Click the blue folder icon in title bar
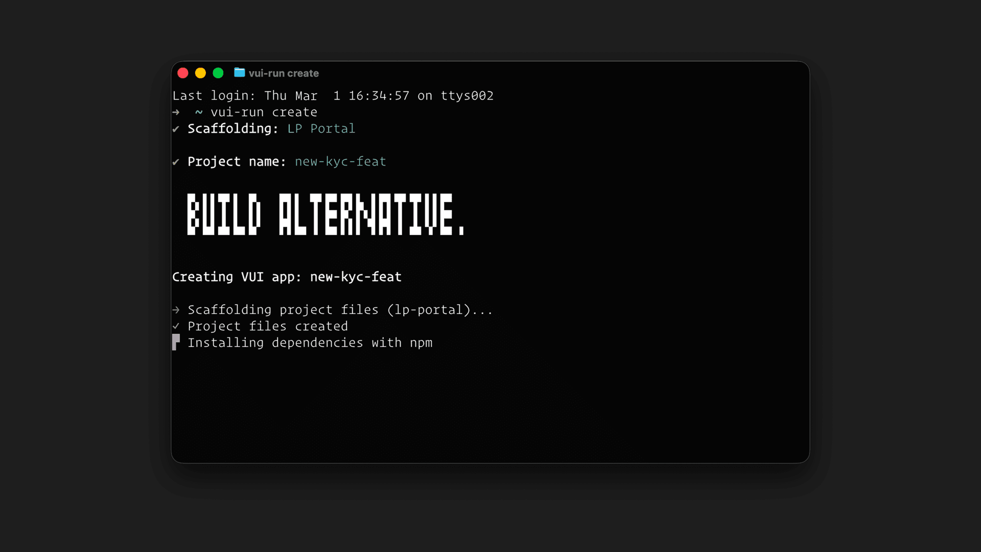This screenshot has width=981, height=552. point(240,73)
